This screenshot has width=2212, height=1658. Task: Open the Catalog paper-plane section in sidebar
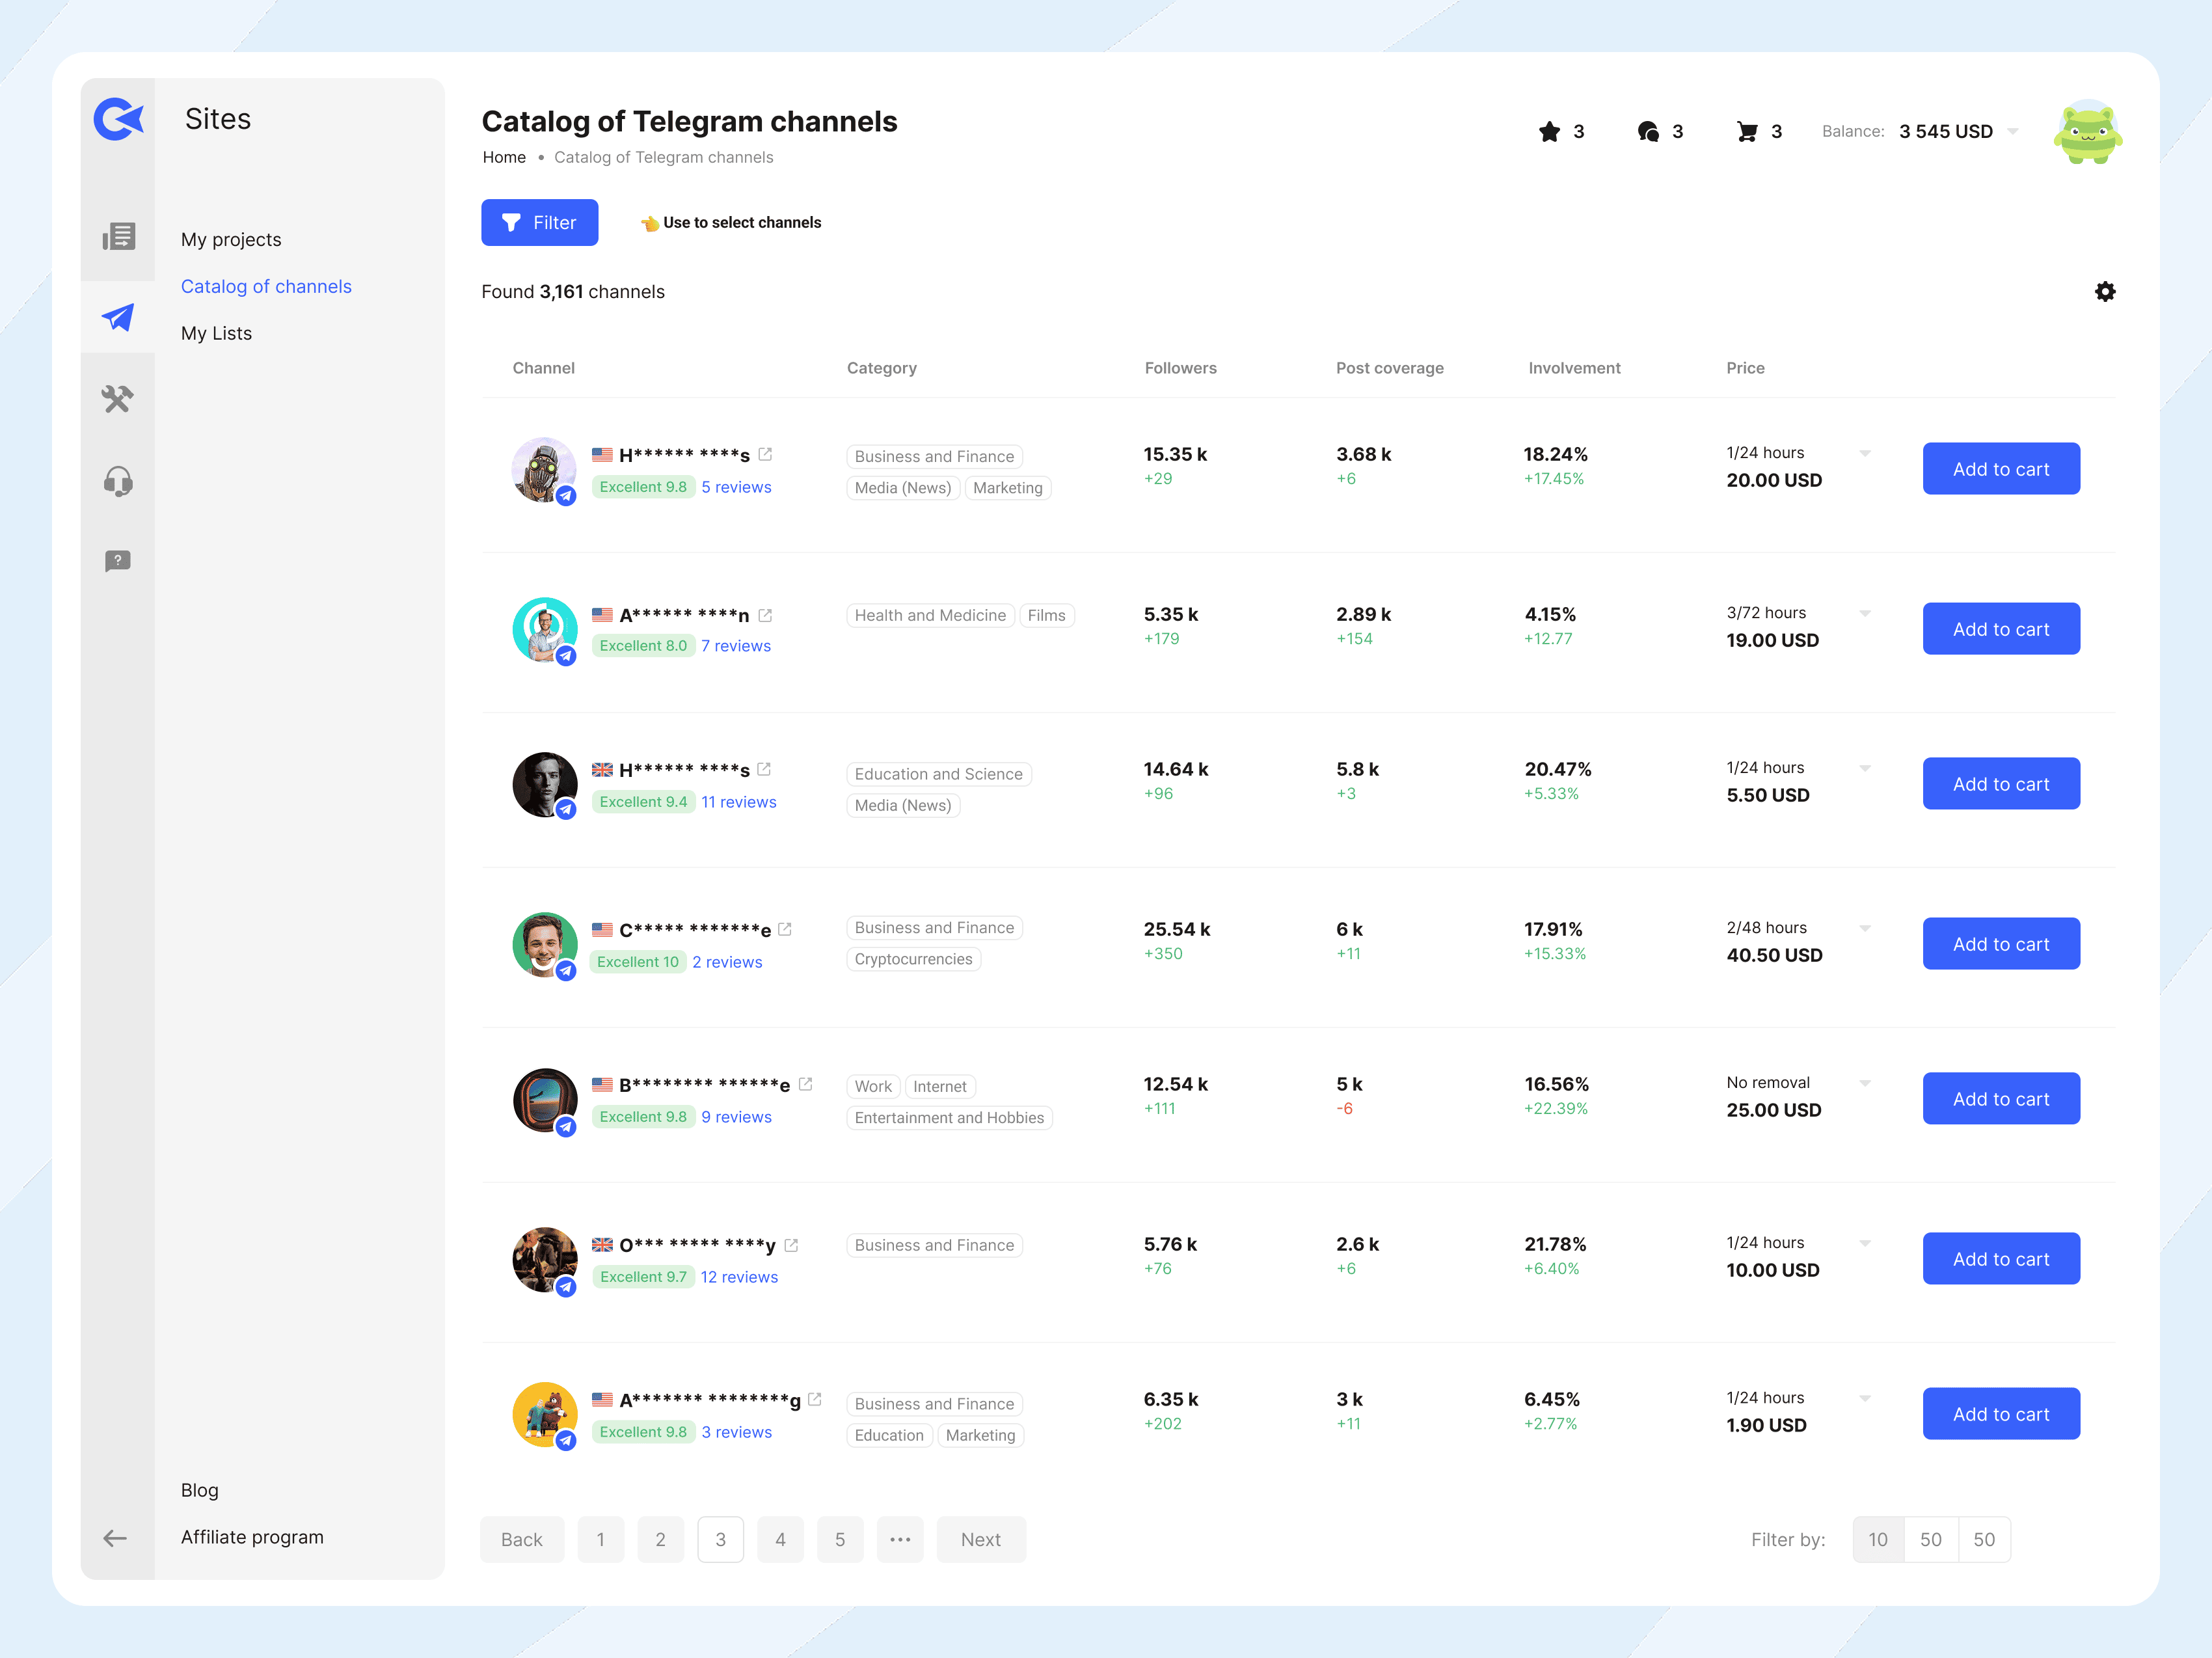coord(118,317)
